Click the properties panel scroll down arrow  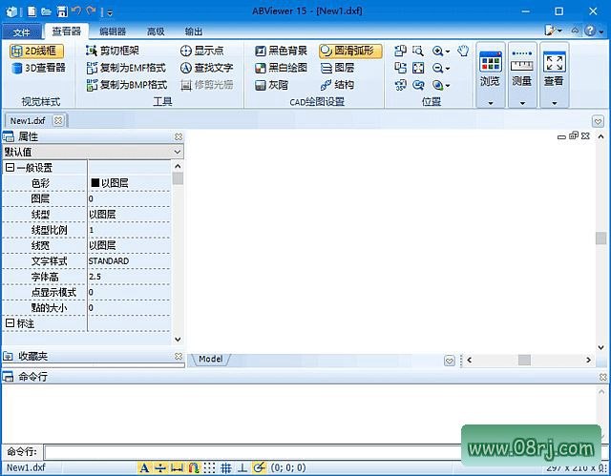click(x=178, y=339)
